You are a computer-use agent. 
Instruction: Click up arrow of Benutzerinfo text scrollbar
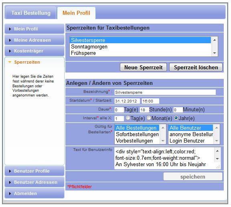coord(217,151)
